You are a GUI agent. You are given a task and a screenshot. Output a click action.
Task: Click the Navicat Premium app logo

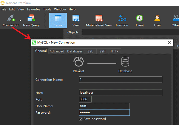click(x=2, y=3)
